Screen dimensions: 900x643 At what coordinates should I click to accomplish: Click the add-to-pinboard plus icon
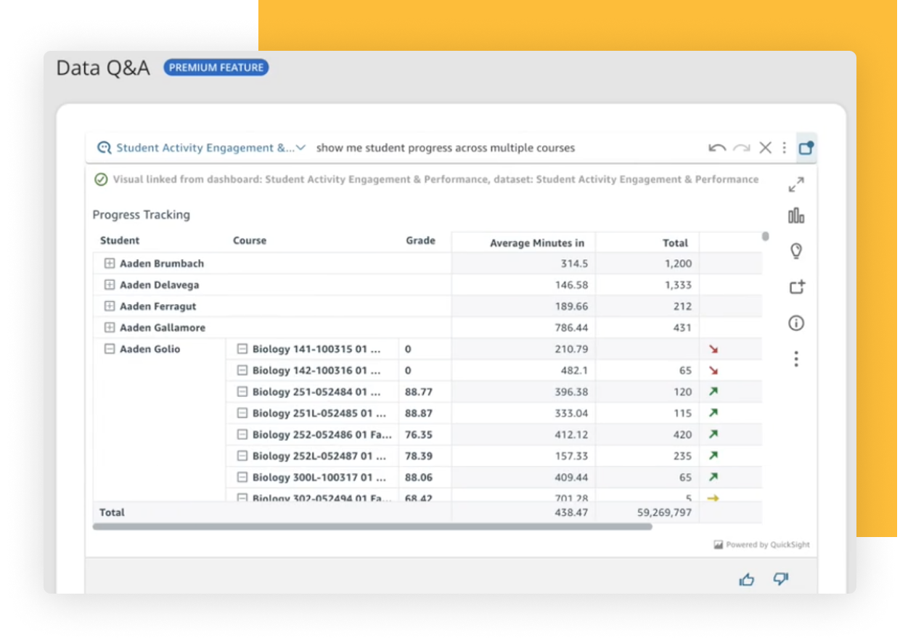pyautogui.click(x=797, y=287)
